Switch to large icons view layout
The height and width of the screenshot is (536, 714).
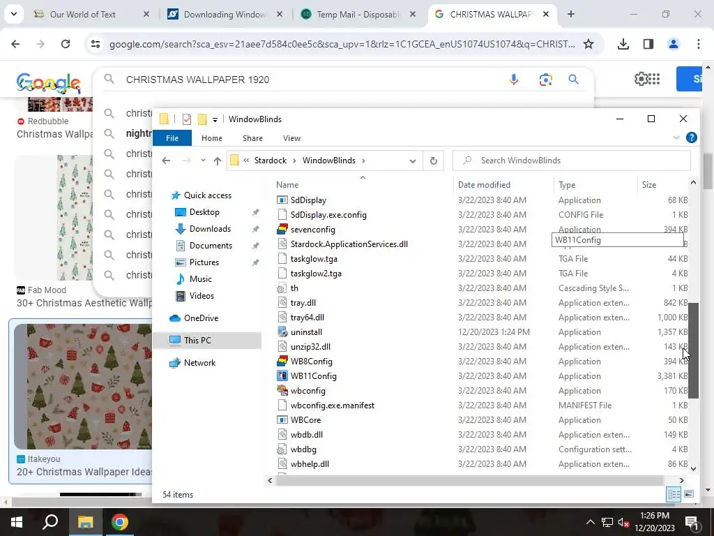click(688, 494)
